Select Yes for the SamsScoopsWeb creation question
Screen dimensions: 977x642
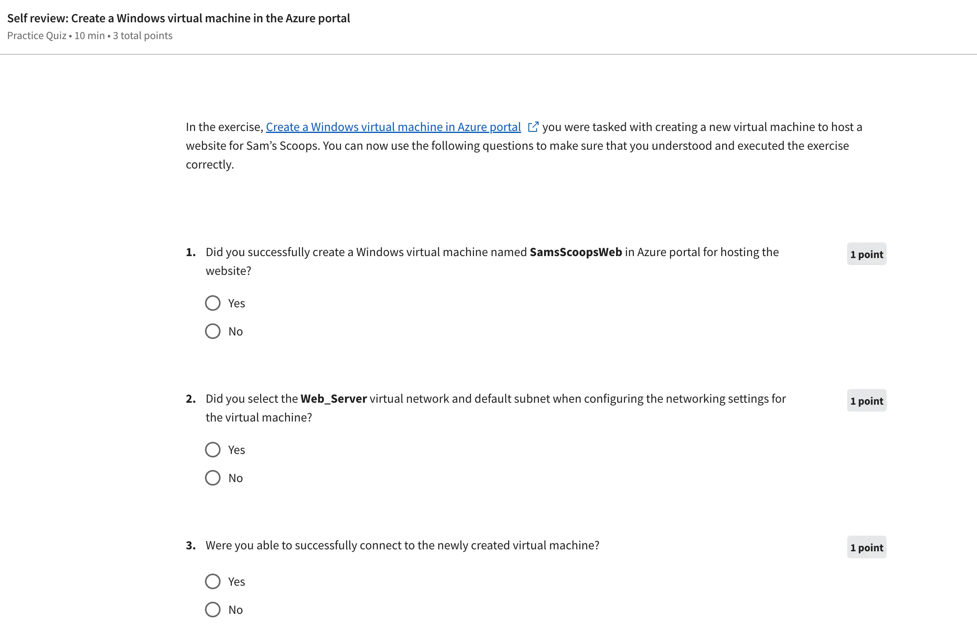pyautogui.click(x=213, y=303)
